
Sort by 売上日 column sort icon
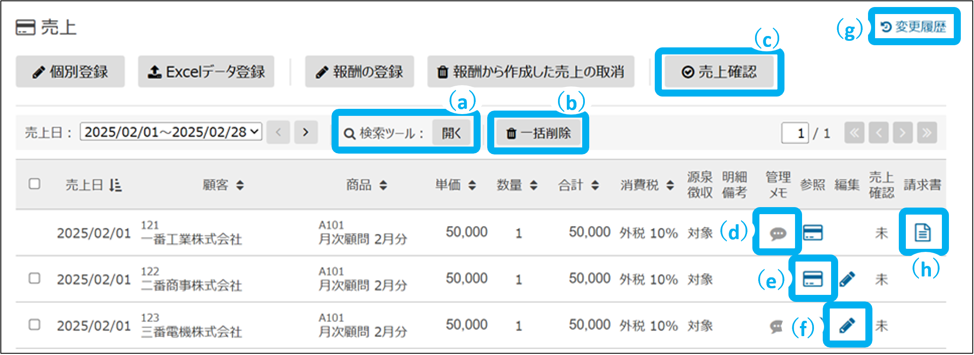pyautogui.click(x=116, y=185)
